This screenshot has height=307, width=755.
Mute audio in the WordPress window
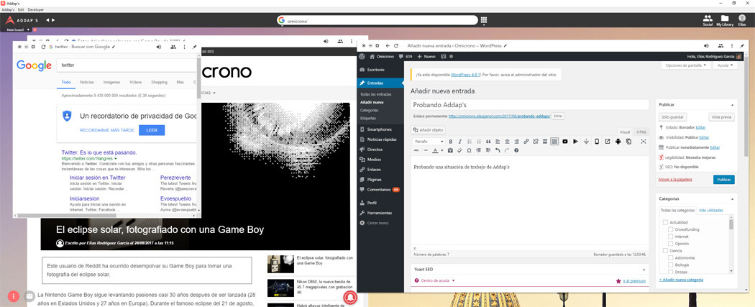click(x=706, y=46)
